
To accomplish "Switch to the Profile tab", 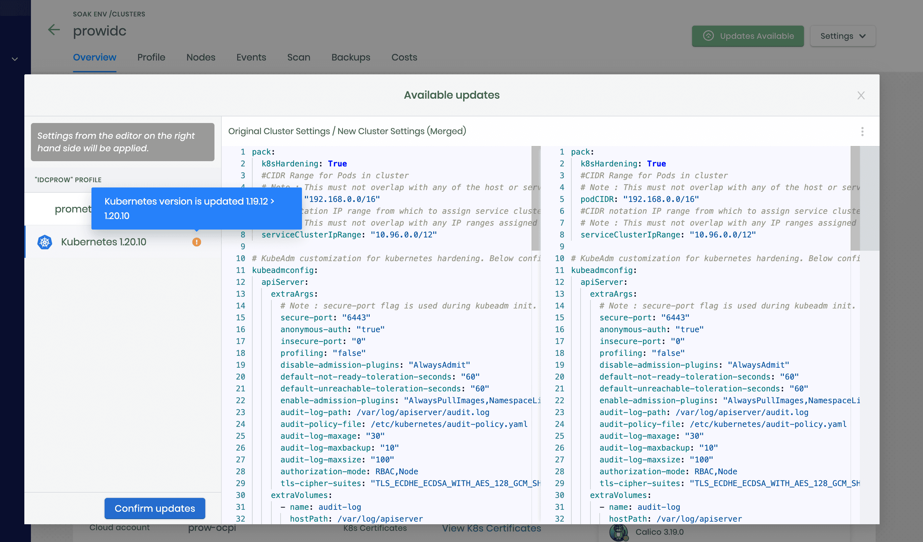I will click(x=151, y=58).
